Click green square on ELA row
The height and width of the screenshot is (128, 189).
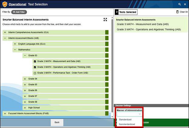pyautogui.click(x=107, y=44)
